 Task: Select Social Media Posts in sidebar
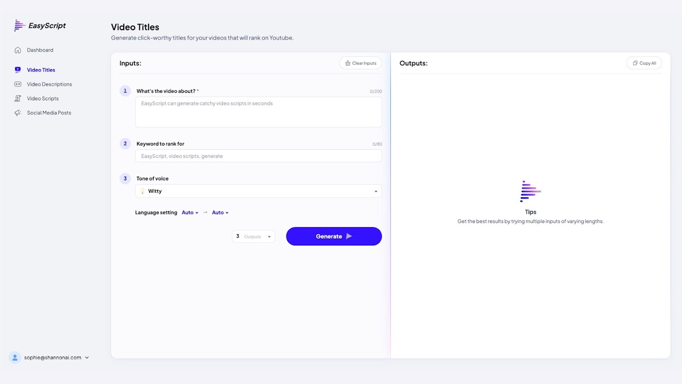tap(49, 113)
